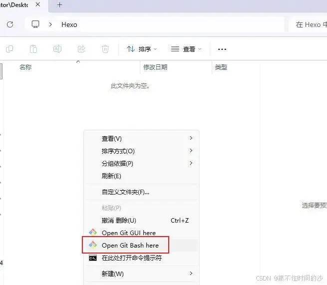Click the Git GUI icon in context menu
327x285 pixels.
(x=93, y=232)
